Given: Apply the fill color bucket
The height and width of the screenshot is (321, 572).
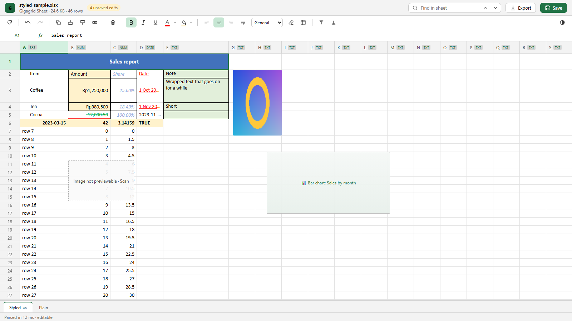Looking at the screenshot, I should (x=184, y=22).
